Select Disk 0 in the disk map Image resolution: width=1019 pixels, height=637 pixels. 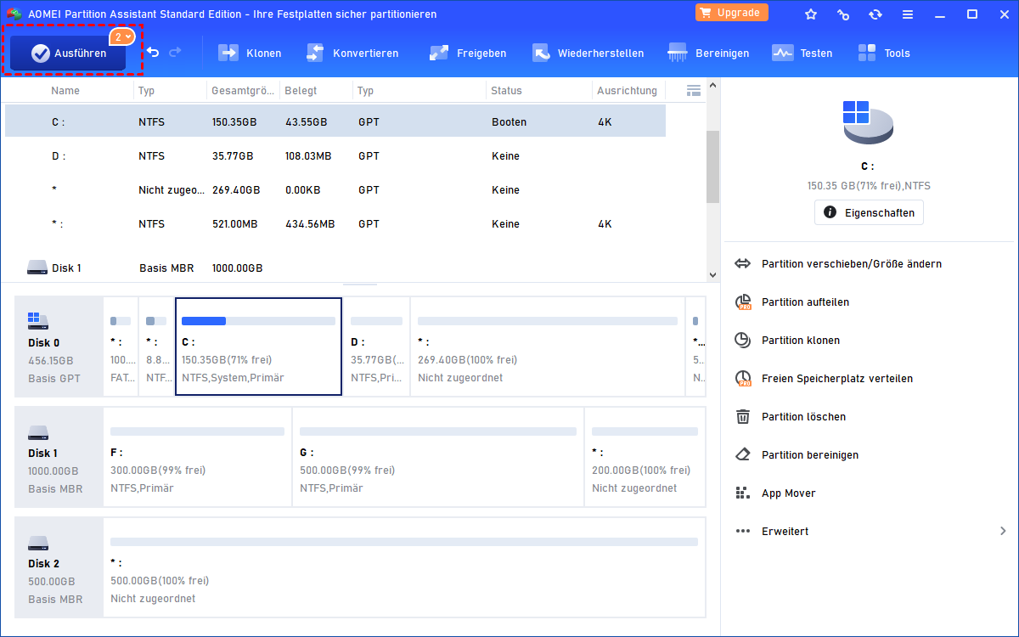(59, 347)
